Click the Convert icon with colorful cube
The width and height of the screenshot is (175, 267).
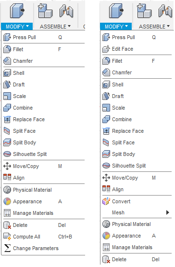click(106, 201)
